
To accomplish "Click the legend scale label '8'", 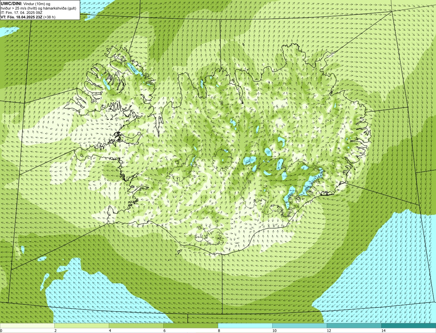I will (219, 331).
